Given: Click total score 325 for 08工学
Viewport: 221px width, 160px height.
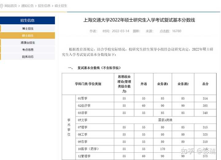Looking at the screenshot, I should (205, 135).
